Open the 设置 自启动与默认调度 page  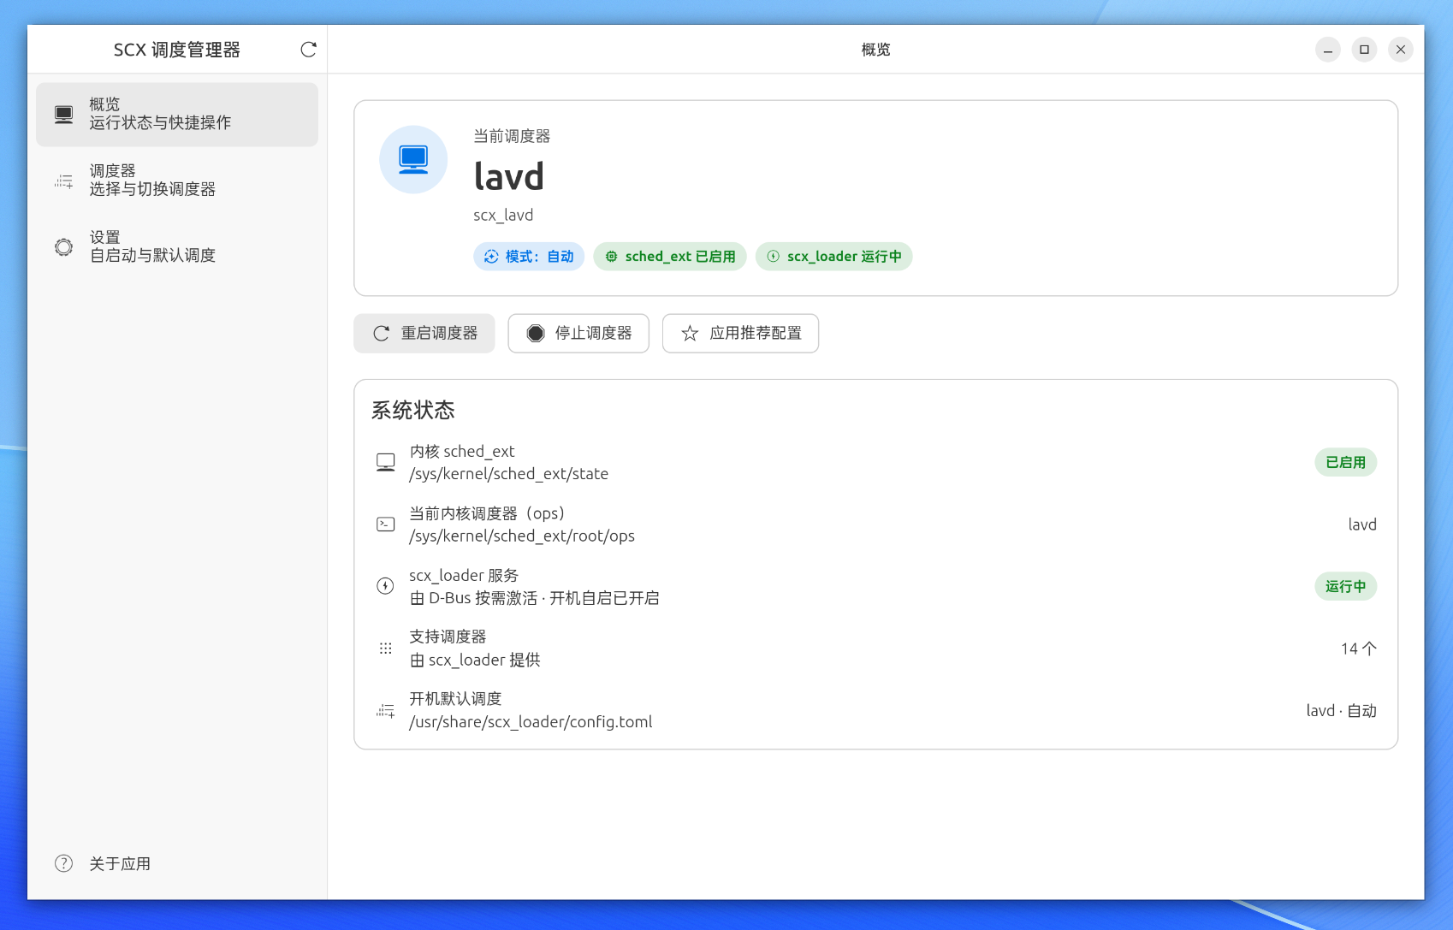pyautogui.click(x=177, y=247)
